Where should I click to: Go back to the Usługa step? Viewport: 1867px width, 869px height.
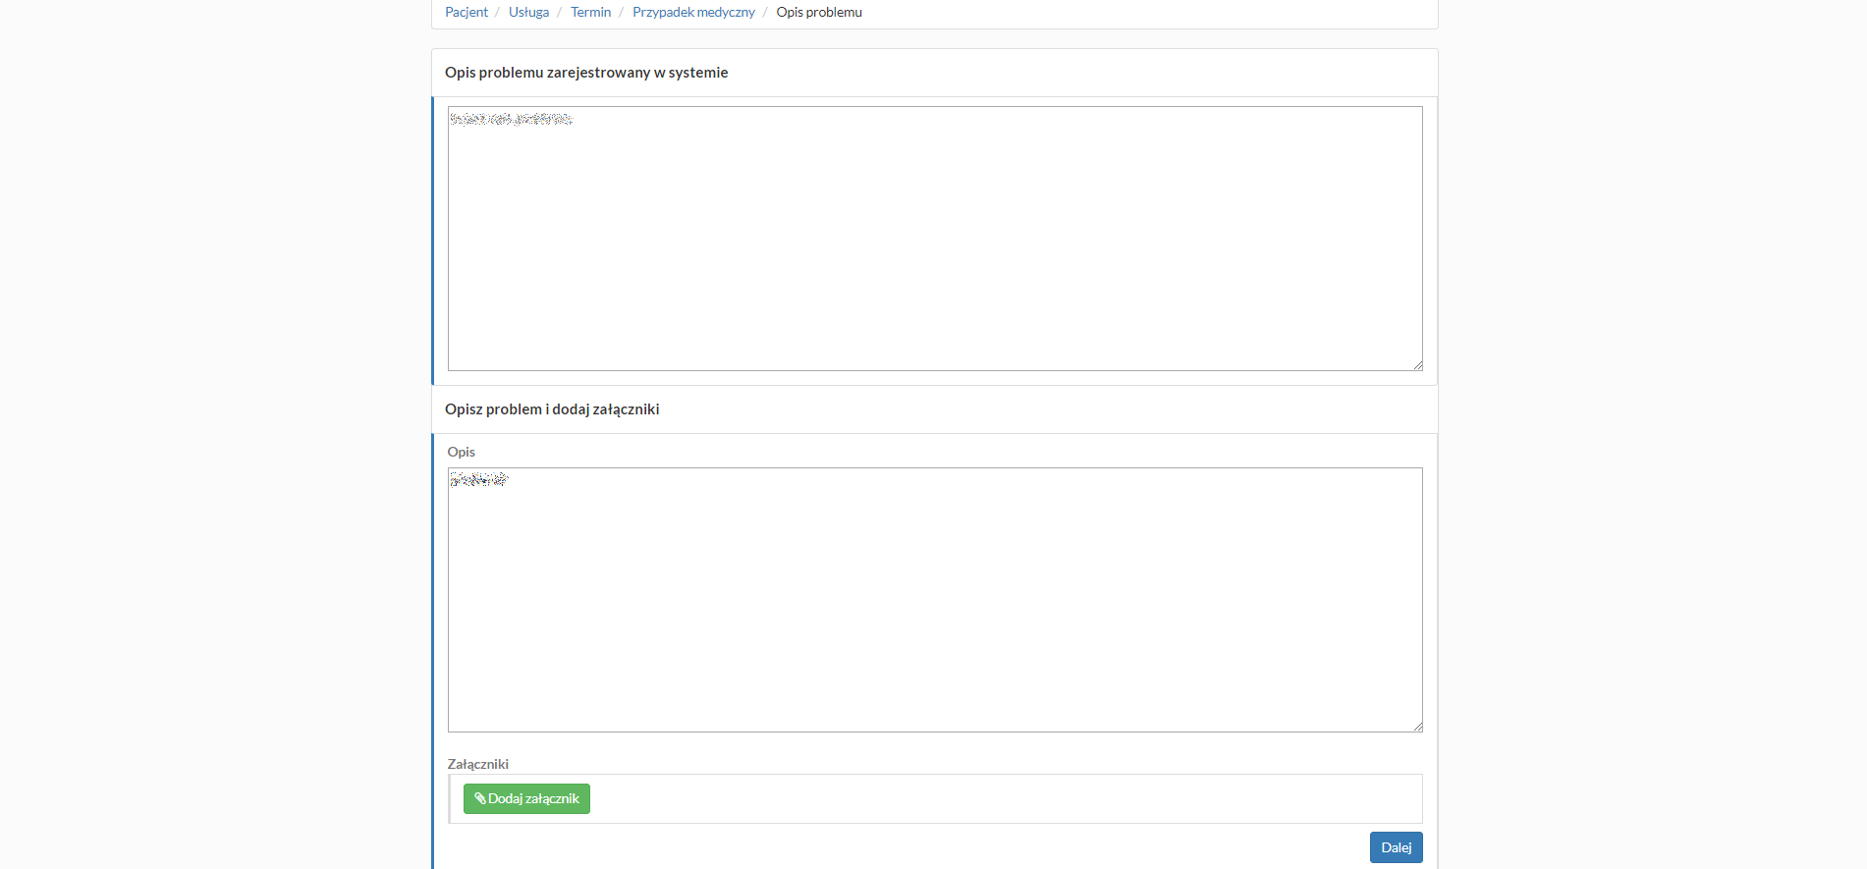(x=528, y=12)
